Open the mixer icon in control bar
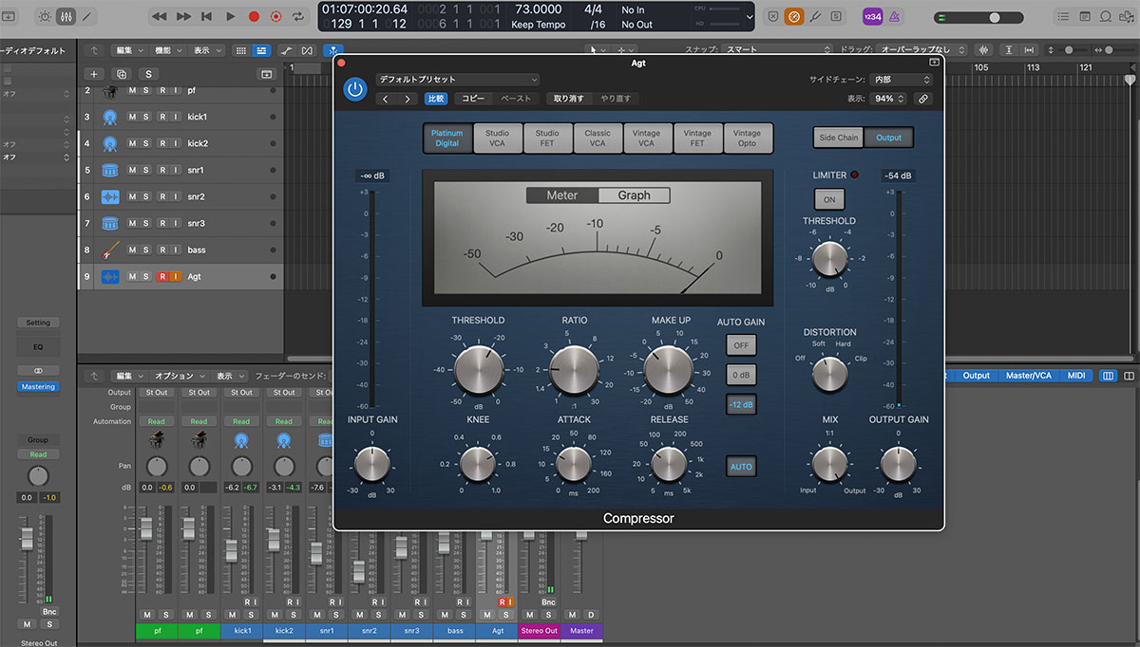 point(66,16)
